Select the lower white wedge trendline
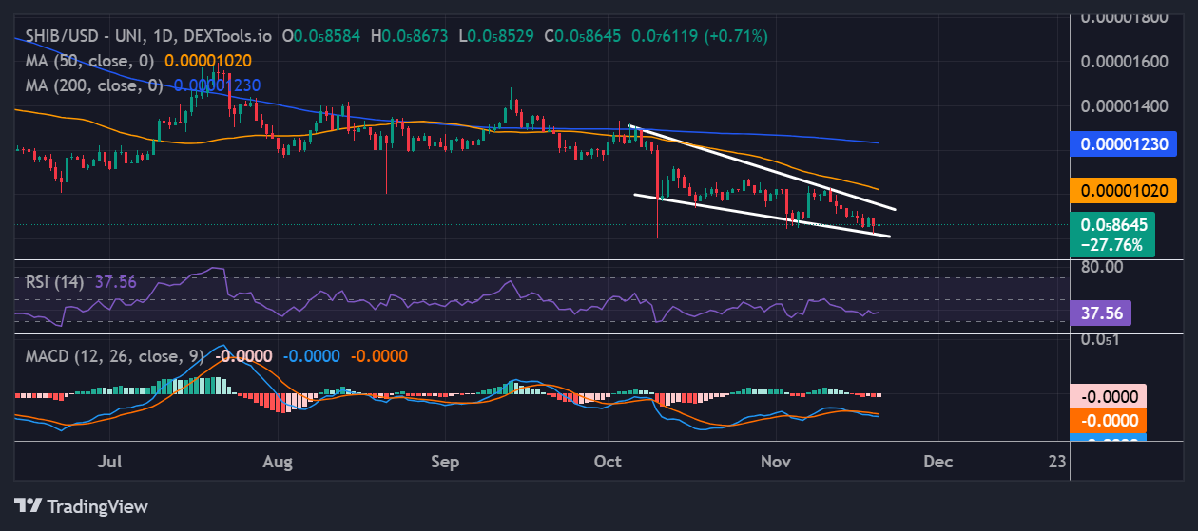Screen dimensions: 1198x531 761,216
